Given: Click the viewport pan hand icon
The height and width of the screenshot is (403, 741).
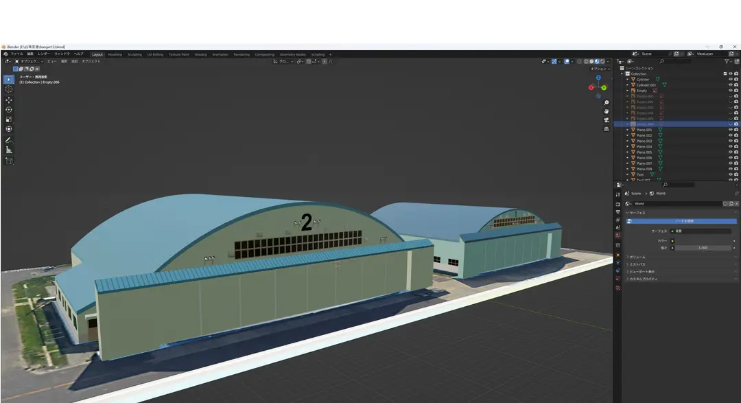Looking at the screenshot, I should click(607, 111).
